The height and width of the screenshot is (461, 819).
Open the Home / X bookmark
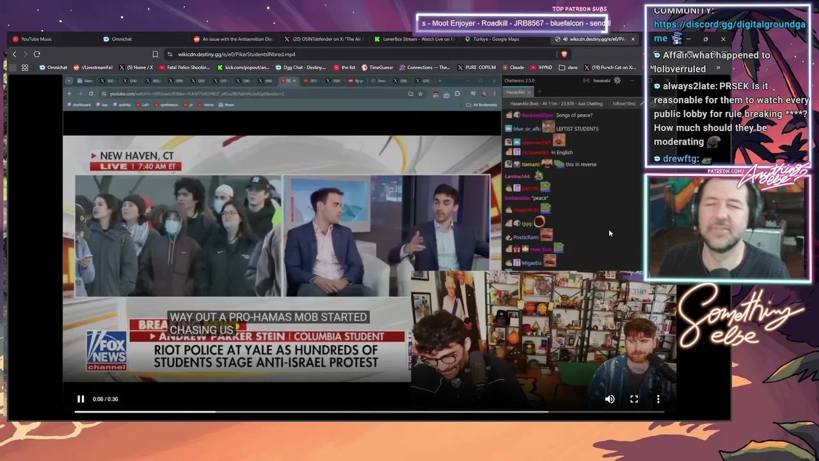pos(136,67)
